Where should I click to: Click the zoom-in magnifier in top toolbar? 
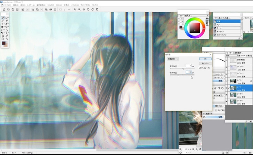click(75, 10)
